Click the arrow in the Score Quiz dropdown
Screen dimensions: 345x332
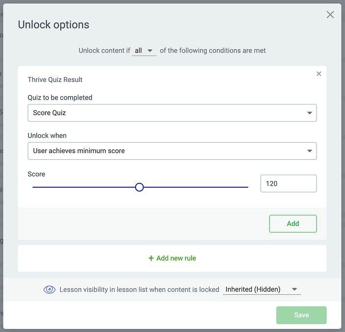tap(310, 113)
